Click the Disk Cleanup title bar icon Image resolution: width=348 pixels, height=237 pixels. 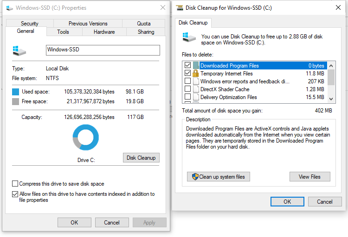(180, 8)
